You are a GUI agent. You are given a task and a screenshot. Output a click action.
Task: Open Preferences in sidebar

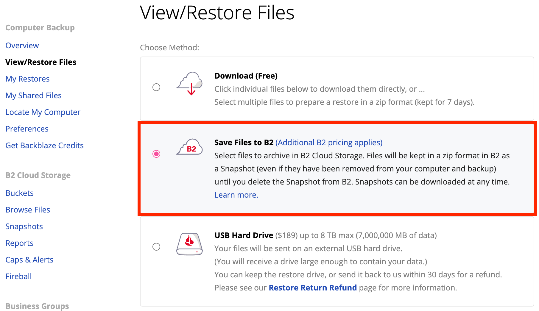point(27,129)
